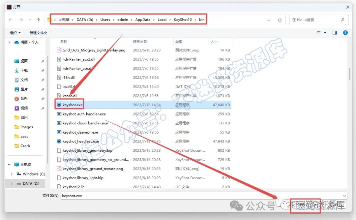Select KeyShot12 in the address path
The width and height of the screenshot is (356, 220).
tap(183, 19)
